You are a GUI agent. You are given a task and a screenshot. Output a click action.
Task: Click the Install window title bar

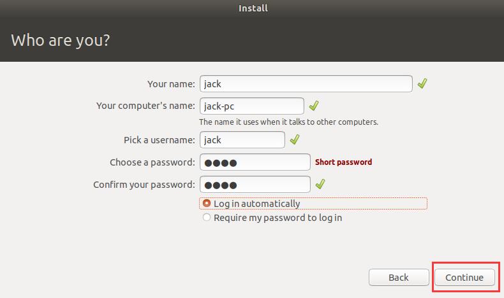pyautogui.click(x=253, y=8)
